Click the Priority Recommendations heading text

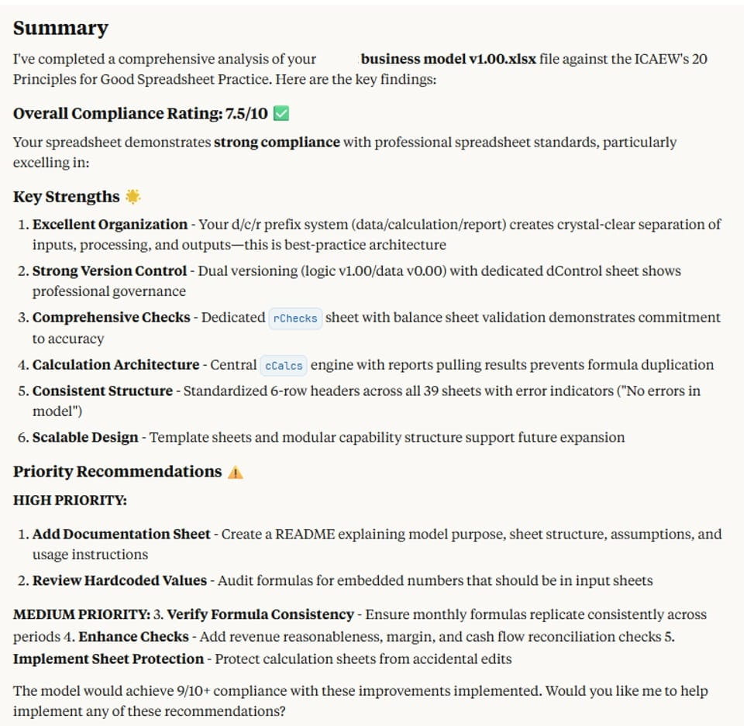pyautogui.click(x=117, y=472)
